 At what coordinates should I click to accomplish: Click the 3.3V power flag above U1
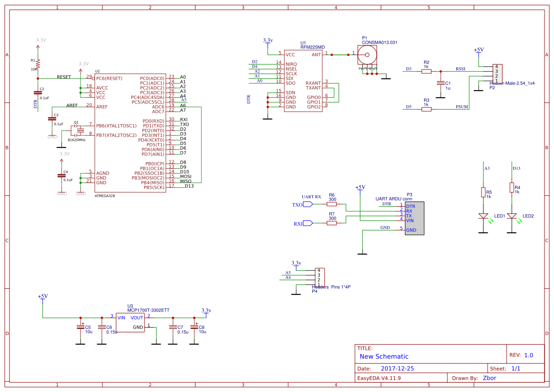pos(266,41)
